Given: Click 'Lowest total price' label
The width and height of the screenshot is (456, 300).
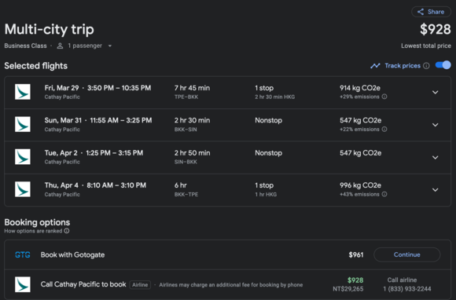Looking at the screenshot, I should pos(426,46).
